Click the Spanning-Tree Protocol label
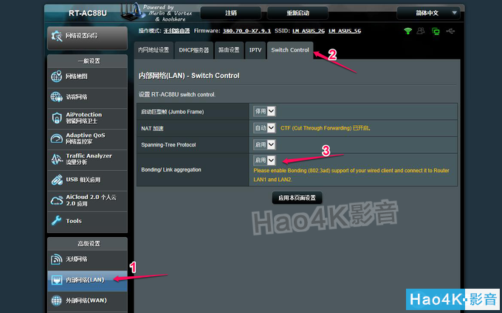 click(x=168, y=144)
